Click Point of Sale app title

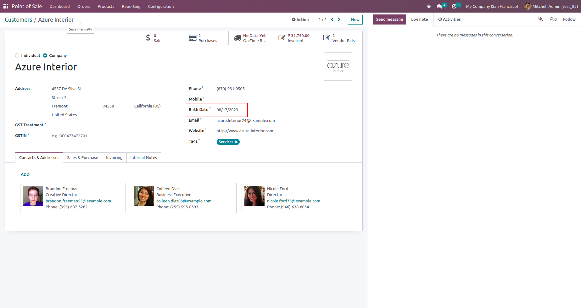point(27,6)
